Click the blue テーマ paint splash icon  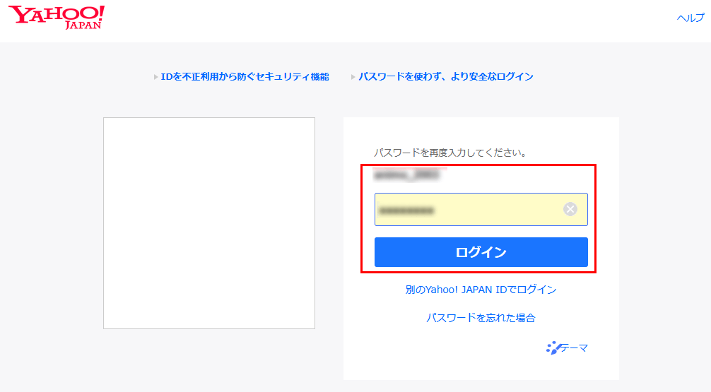pos(553,348)
